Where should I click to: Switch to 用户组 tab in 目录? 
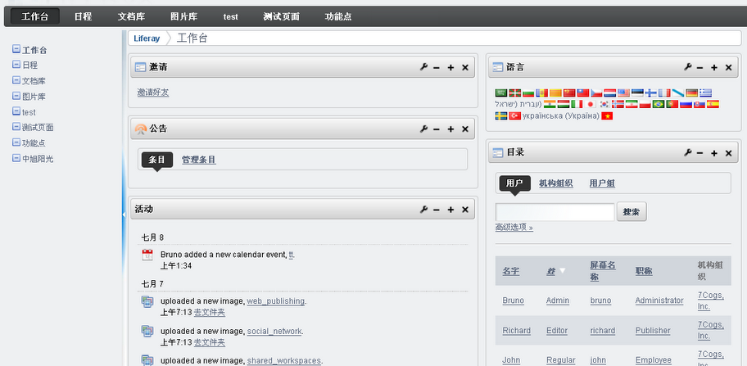[602, 183]
